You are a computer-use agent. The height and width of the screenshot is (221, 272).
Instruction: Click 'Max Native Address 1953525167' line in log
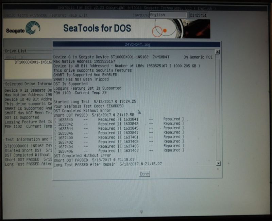(x=84, y=61)
